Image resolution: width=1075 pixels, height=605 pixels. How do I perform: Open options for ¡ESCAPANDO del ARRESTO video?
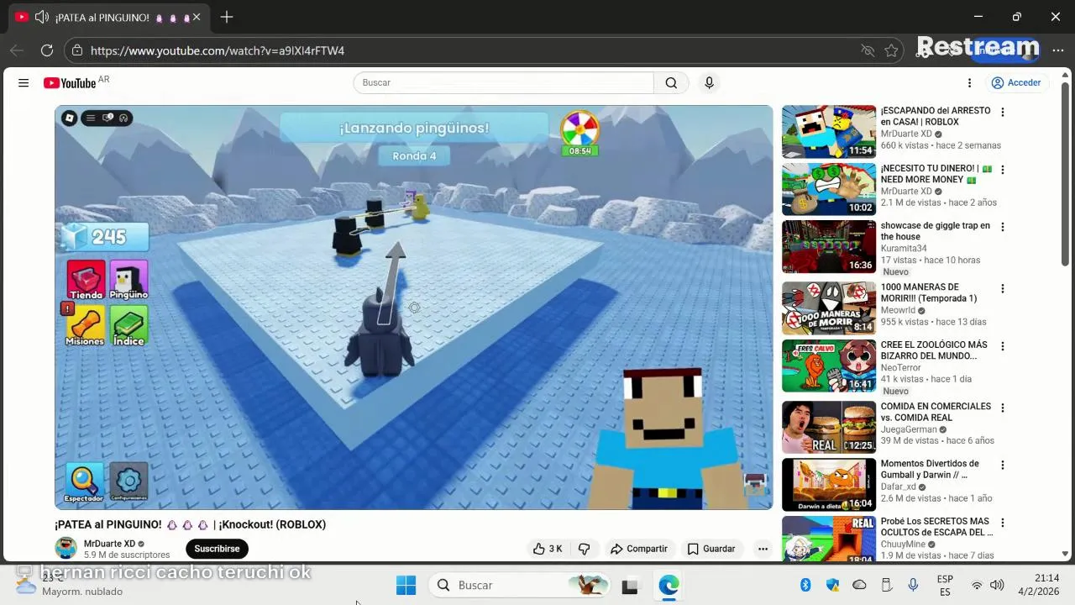(x=1002, y=112)
